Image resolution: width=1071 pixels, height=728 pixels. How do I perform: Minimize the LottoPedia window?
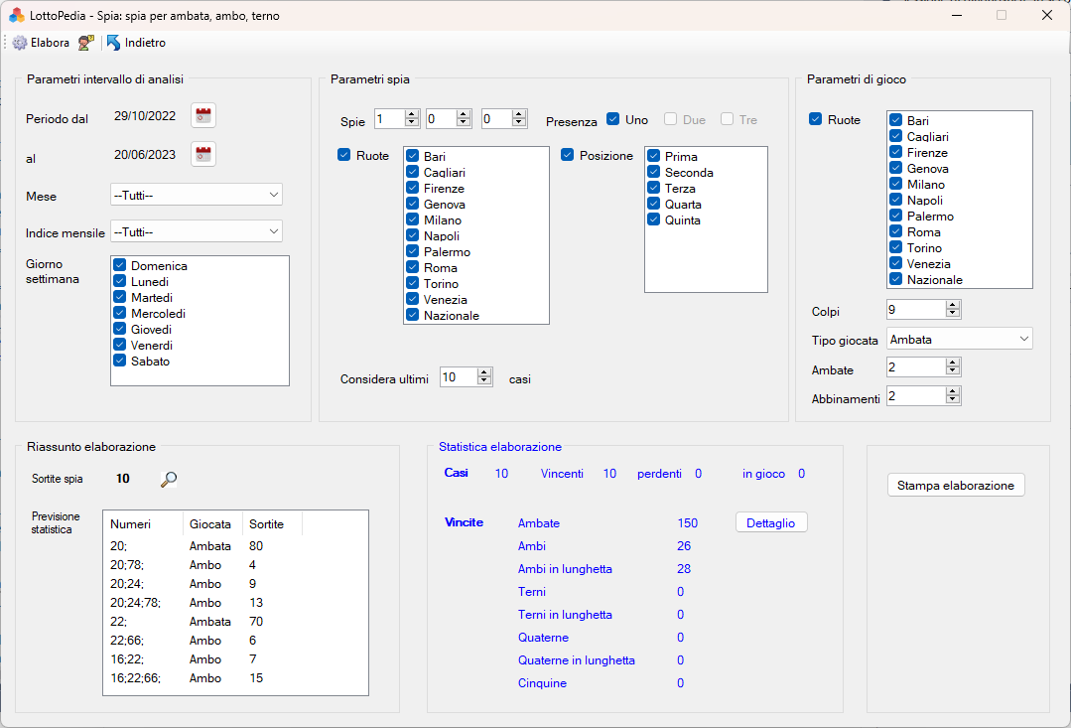(957, 15)
